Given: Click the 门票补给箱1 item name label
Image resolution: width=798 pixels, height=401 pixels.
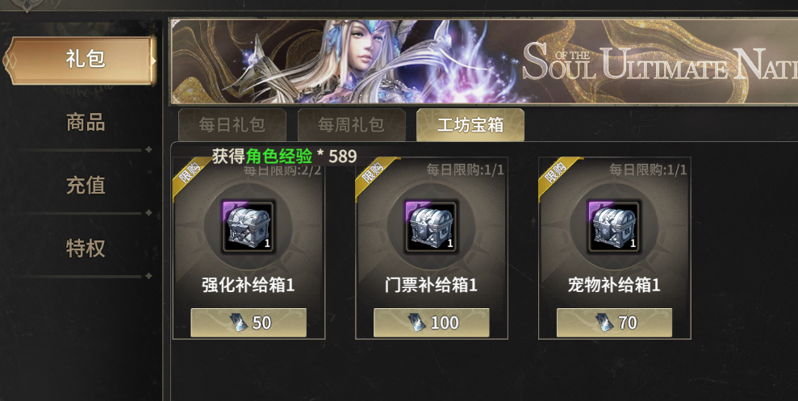Looking at the screenshot, I should click(431, 285).
